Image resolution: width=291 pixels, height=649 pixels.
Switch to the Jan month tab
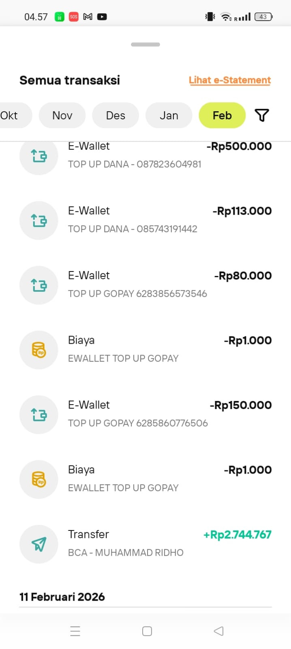pos(169,115)
